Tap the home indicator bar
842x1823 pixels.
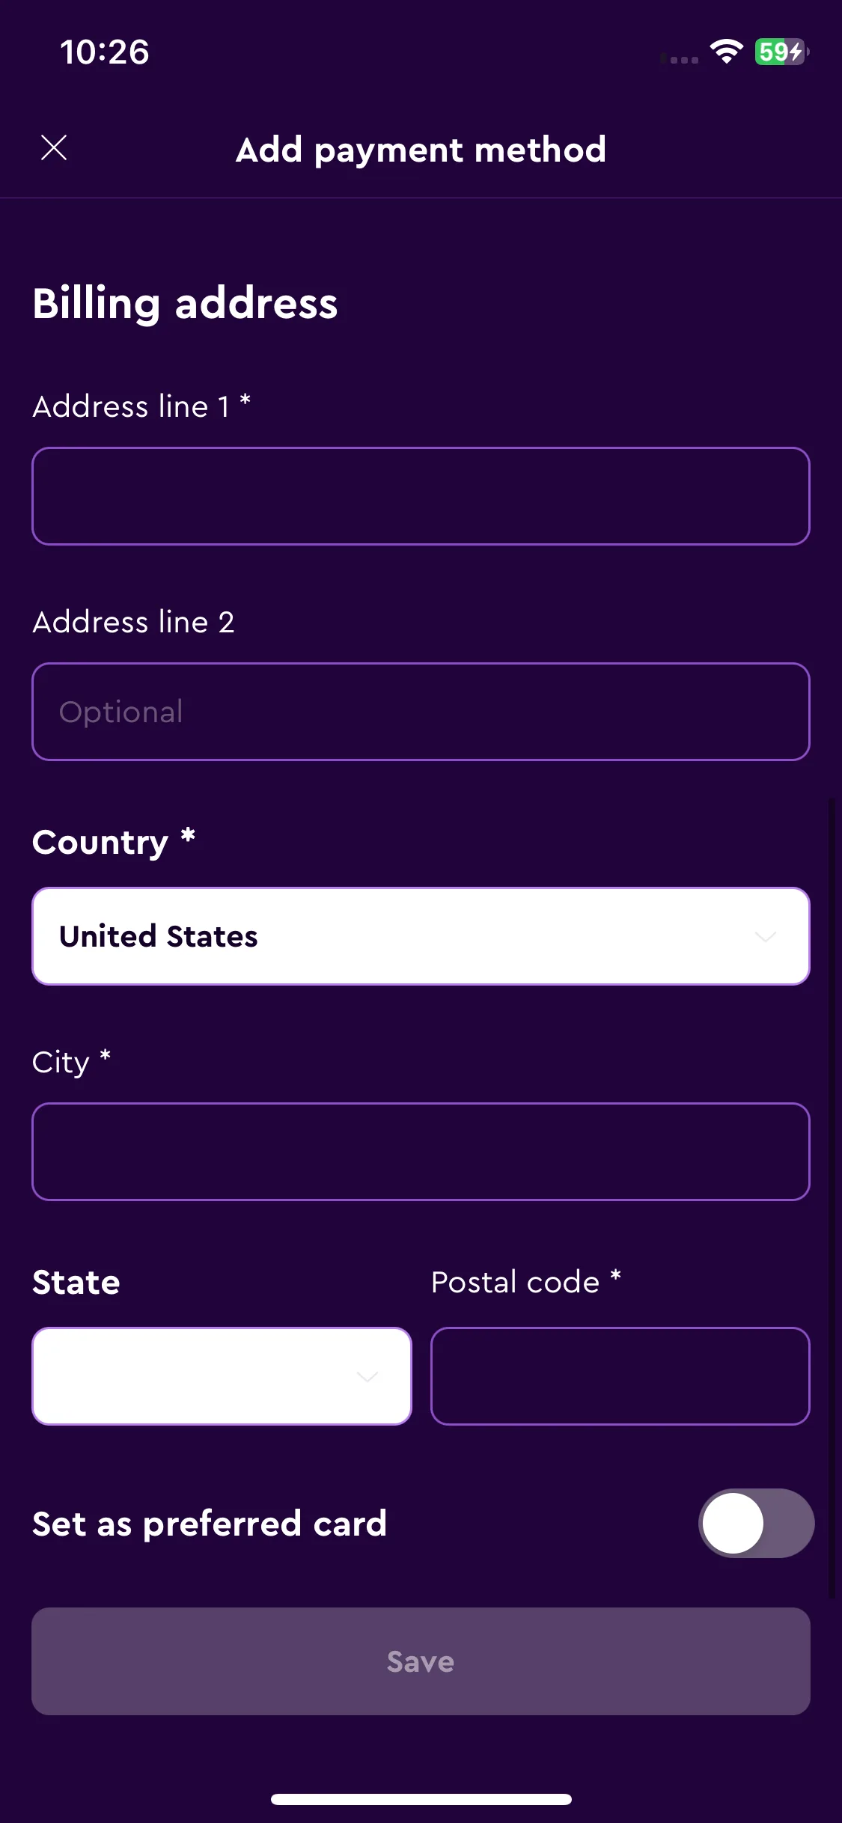coord(421,1799)
